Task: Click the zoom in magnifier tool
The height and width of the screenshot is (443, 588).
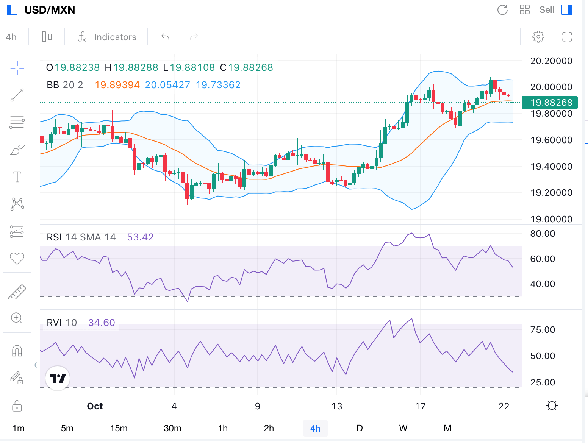Action: point(17,318)
